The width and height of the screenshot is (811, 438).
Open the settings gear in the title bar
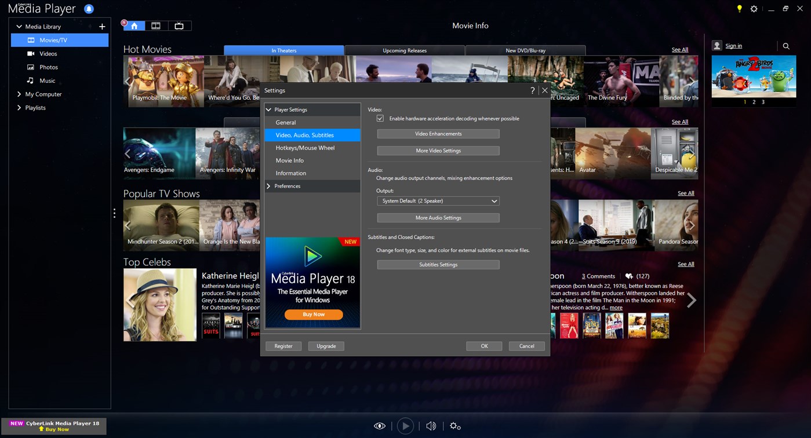click(754, 9)
